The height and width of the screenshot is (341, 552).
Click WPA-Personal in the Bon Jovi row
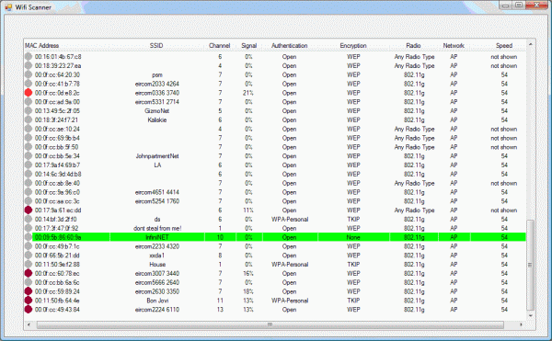point(290,301)
